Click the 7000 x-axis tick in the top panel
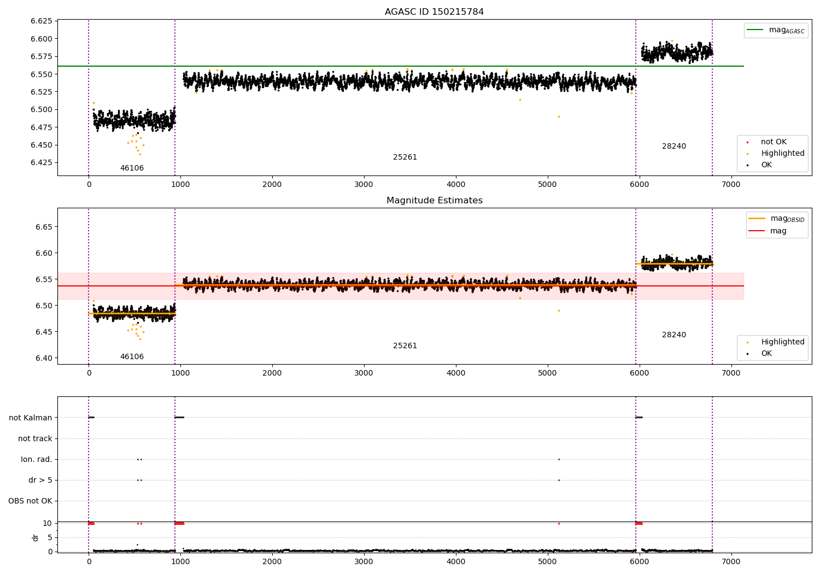The height and width of the screenshot is (574, 820). (x=731, y=185)
